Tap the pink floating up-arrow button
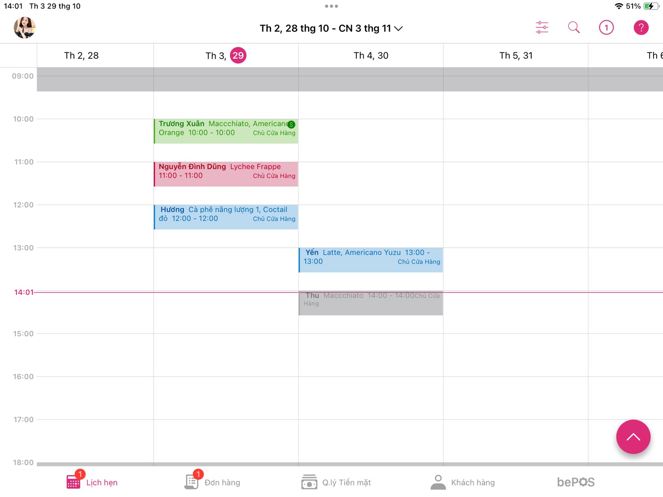663x497 pixels. [x=633, y=436]
